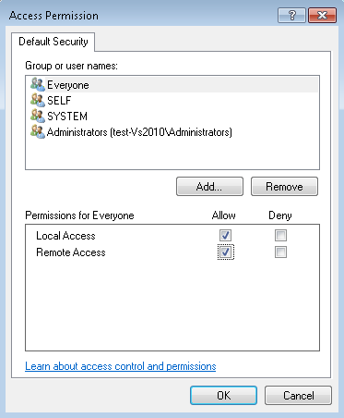
Task: Dismiss dialog with the Cancel button
Action: (x=298, y=395)
